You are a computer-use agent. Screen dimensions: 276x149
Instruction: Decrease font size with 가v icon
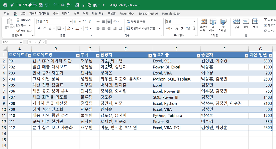pos(90,21)
